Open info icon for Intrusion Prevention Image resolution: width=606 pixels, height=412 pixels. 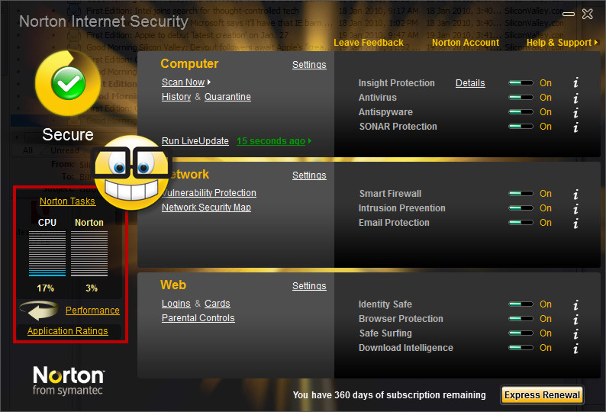575,208
